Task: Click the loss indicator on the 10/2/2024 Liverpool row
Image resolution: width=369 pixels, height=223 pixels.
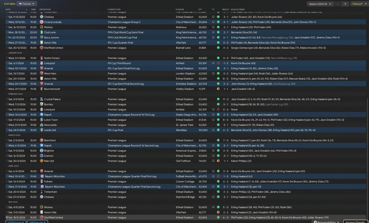Action: [218, 110]
